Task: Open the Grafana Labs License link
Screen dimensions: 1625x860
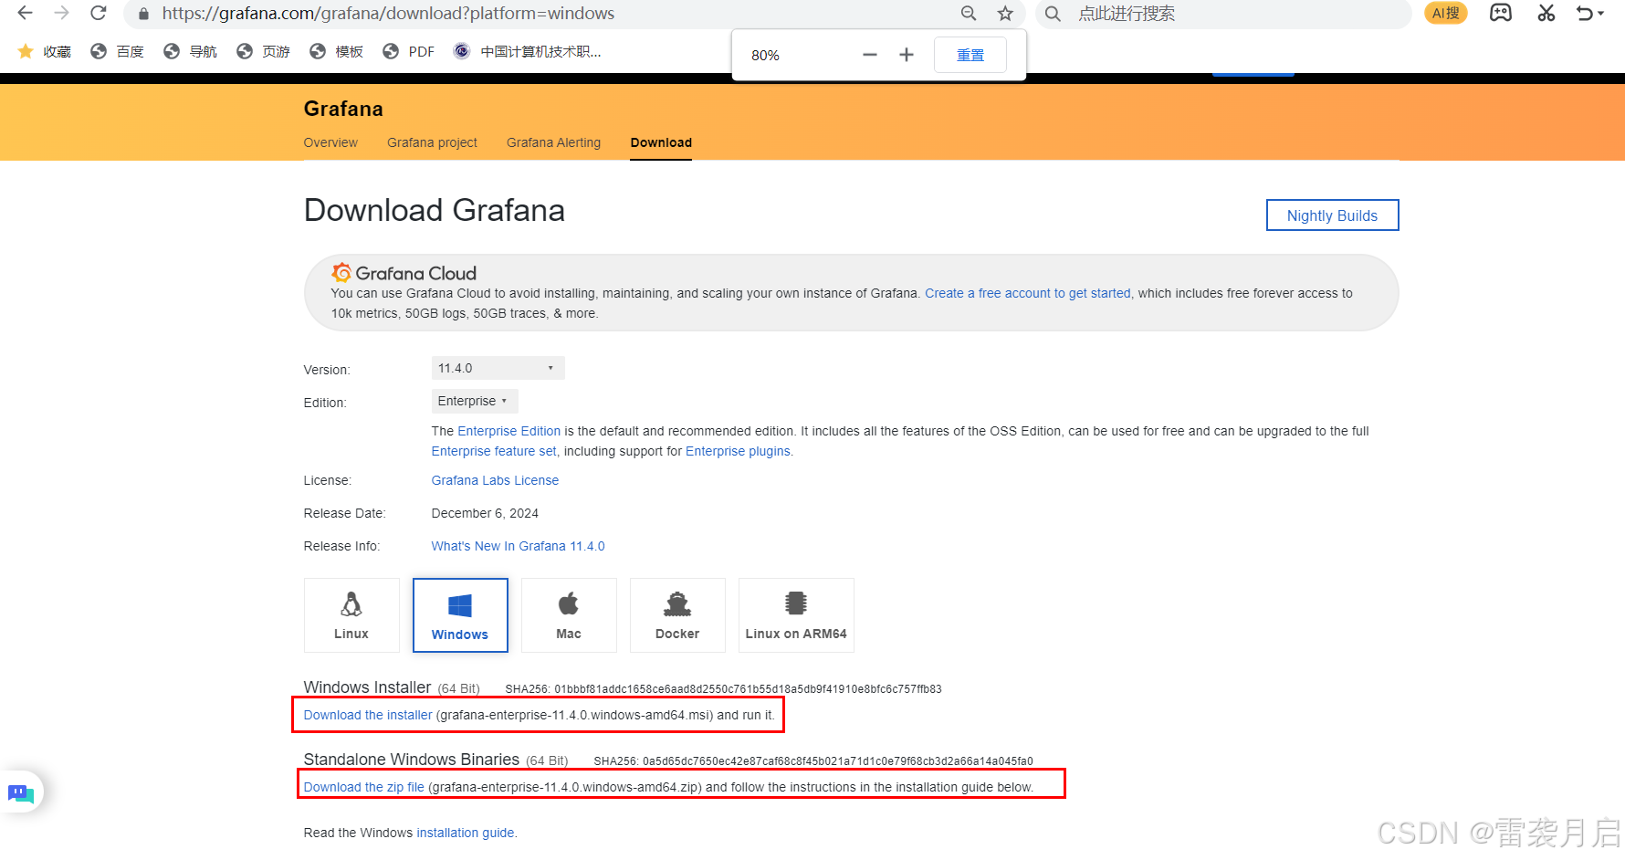Action: point(495,480)
